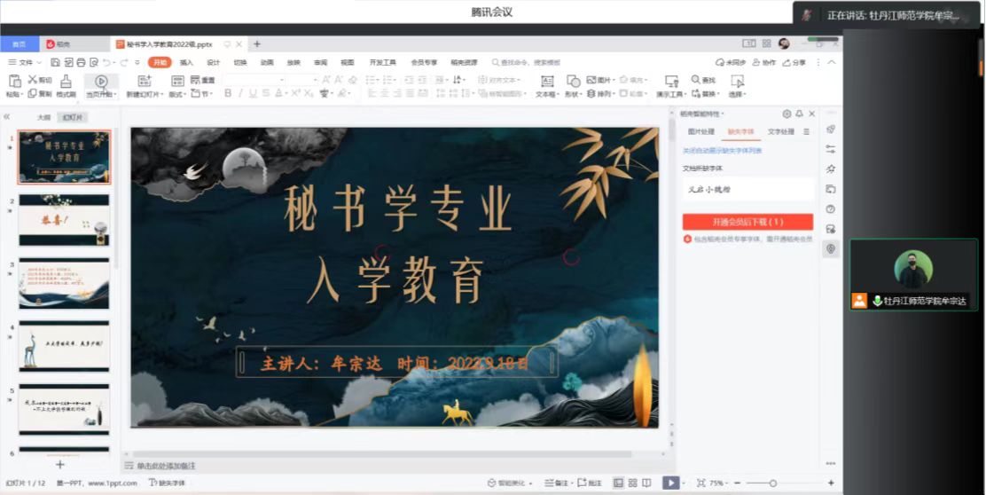Insert a text box using the ribbon
This screenshot has height=495, width=986.
pyautogui.click(x=546, y=82)
